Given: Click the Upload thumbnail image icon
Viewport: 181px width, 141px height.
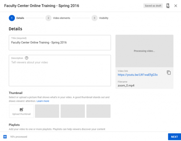Looking at the screenshot, I should pos(21,109).
